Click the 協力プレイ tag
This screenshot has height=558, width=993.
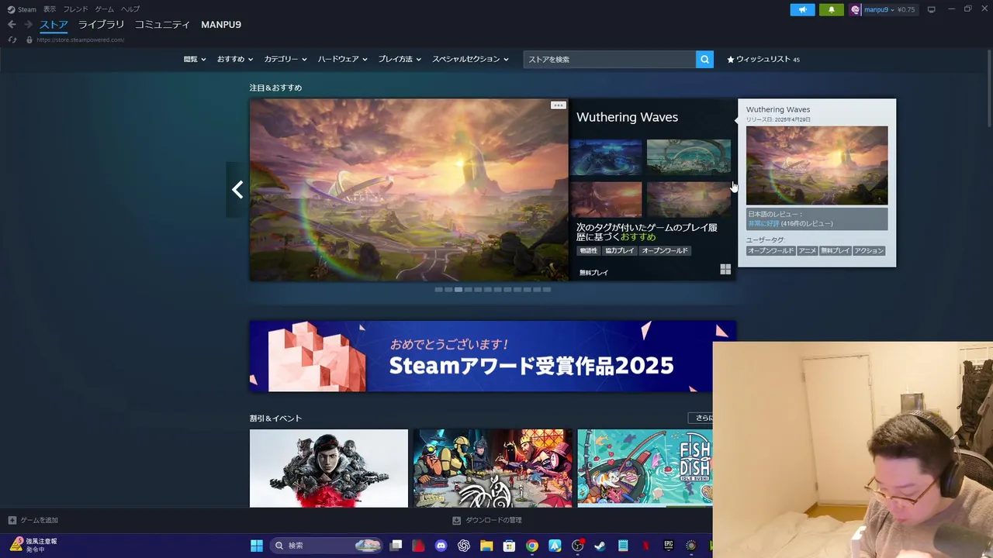[619, 250]
